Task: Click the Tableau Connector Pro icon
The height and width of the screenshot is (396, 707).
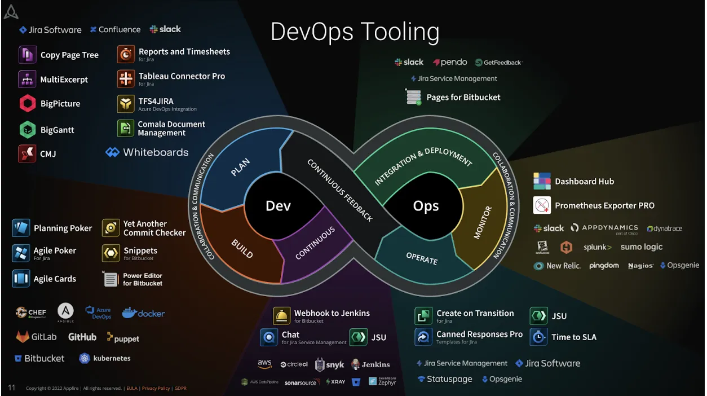Action: click(126, 79)
